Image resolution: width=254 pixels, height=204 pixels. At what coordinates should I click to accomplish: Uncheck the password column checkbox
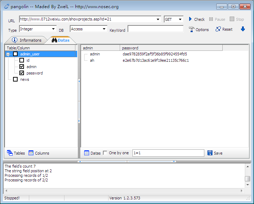(x=22, y=73)
